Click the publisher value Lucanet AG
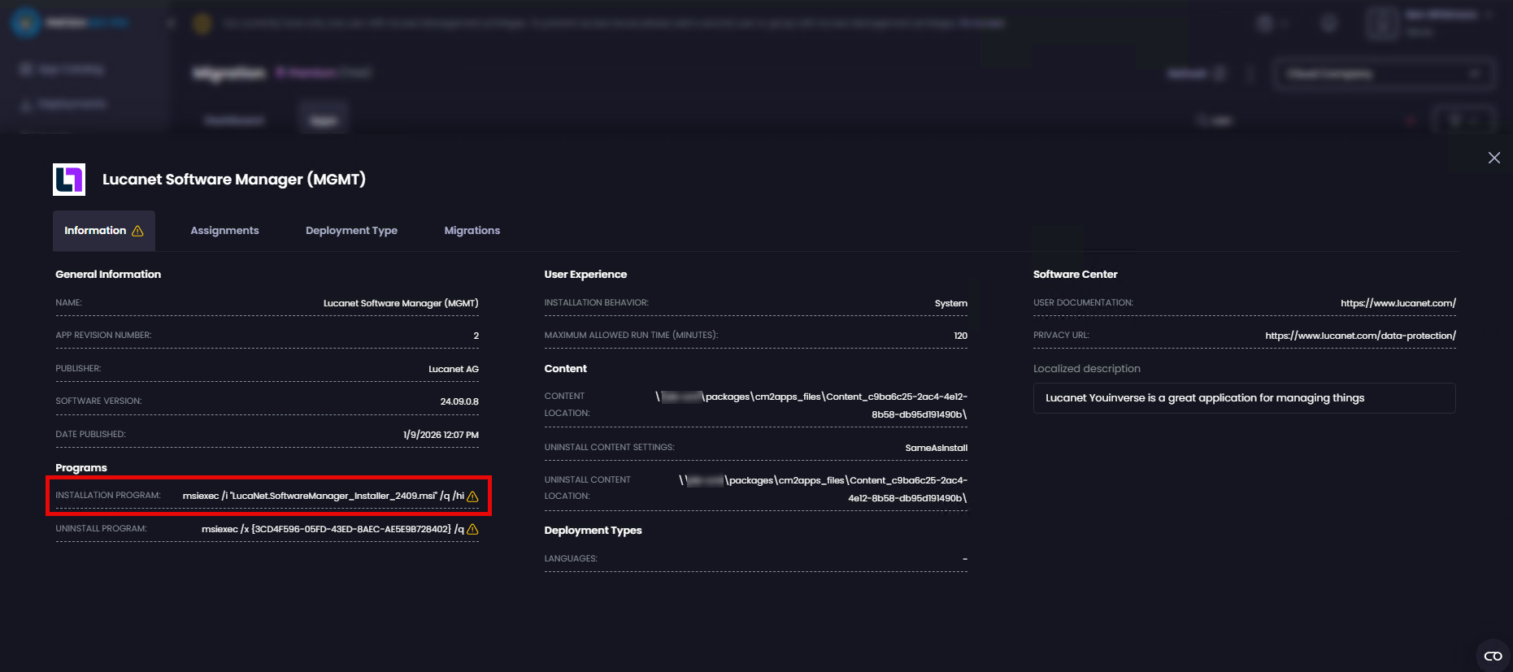 click(454, 369)
